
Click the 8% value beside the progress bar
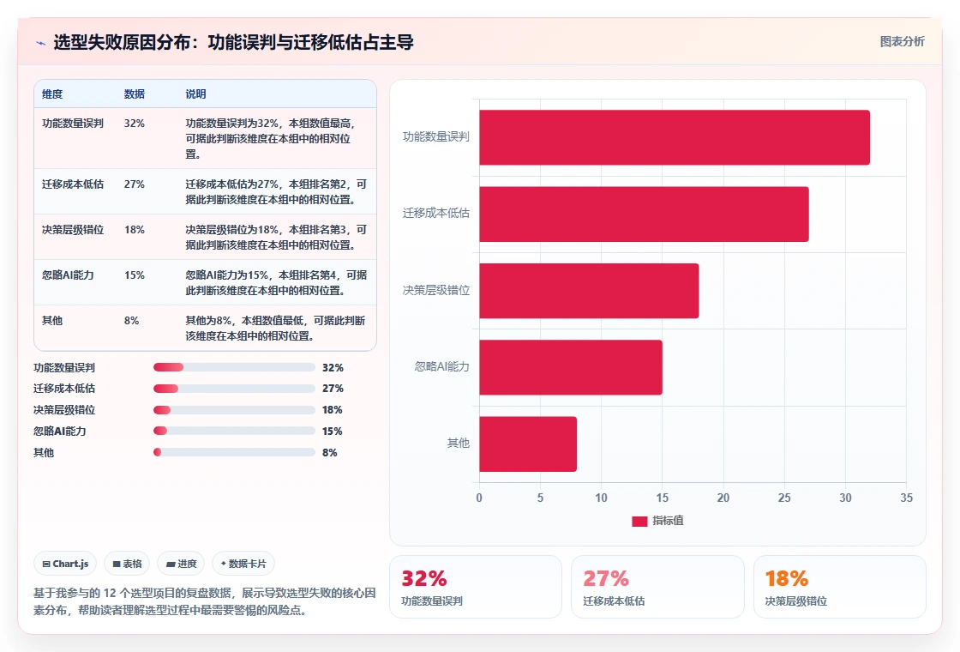tap(330, 453)
